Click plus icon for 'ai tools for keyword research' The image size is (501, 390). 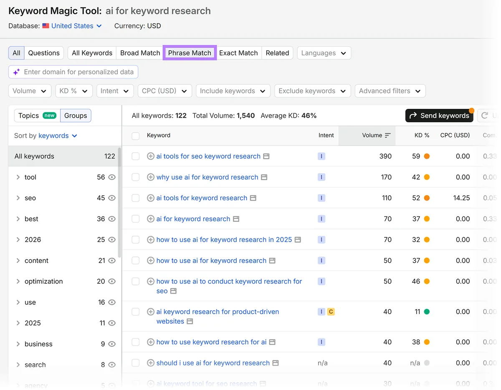(151, 198)
